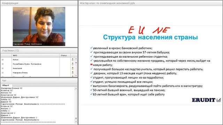
Task: Click the bullet about 'получивший большое наследство учитель'
Action: point(148,69)
